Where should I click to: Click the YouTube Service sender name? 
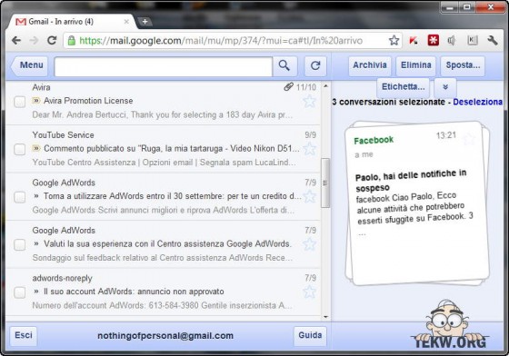pos(63,135)
